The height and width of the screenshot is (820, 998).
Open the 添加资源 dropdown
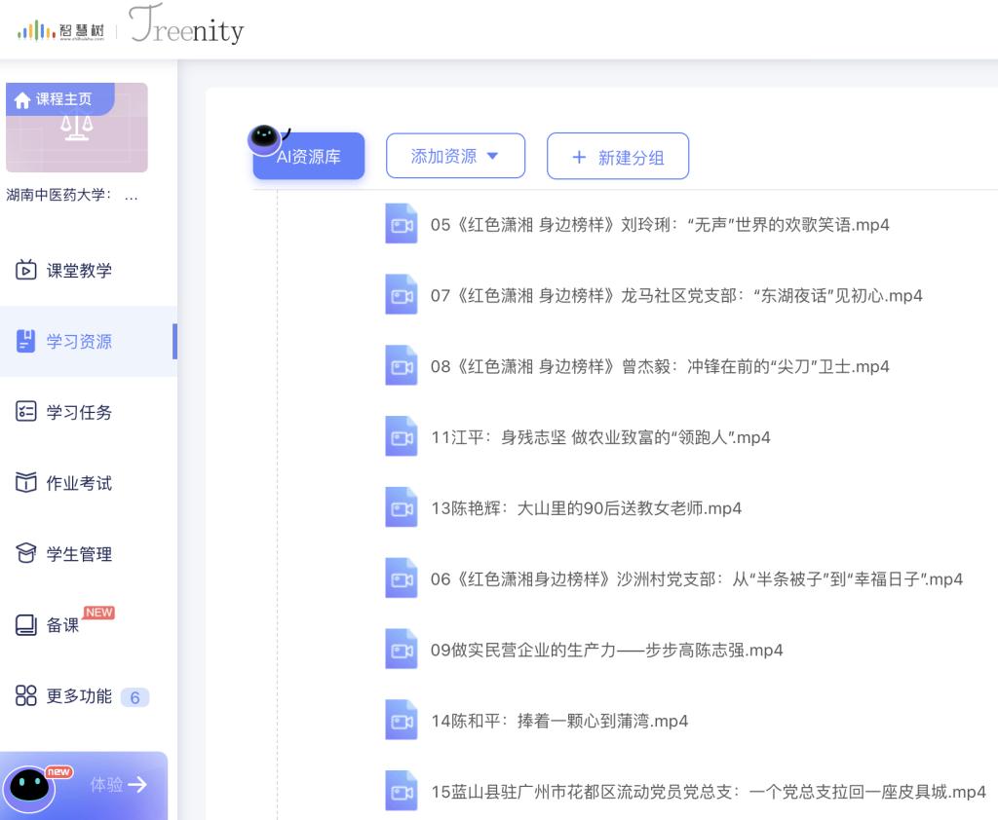tap(455, 156)
